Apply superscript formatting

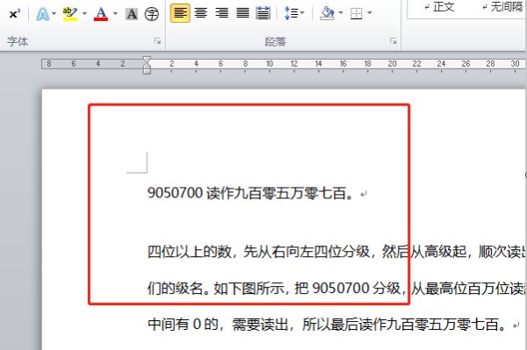14,14
